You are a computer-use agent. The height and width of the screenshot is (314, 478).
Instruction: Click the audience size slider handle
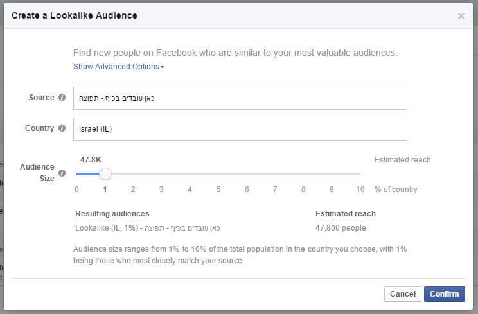click(105, 173)
